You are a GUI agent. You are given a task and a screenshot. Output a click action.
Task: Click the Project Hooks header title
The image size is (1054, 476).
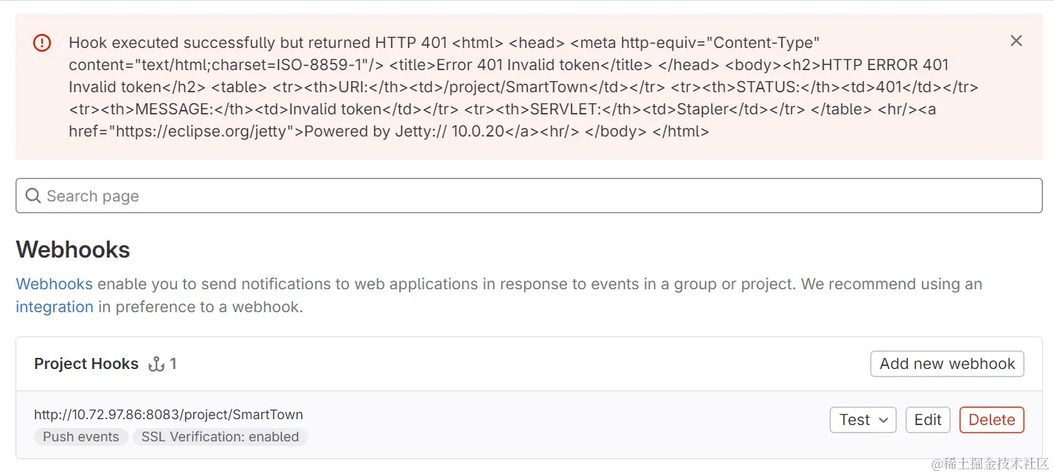[x=86, y=364]
